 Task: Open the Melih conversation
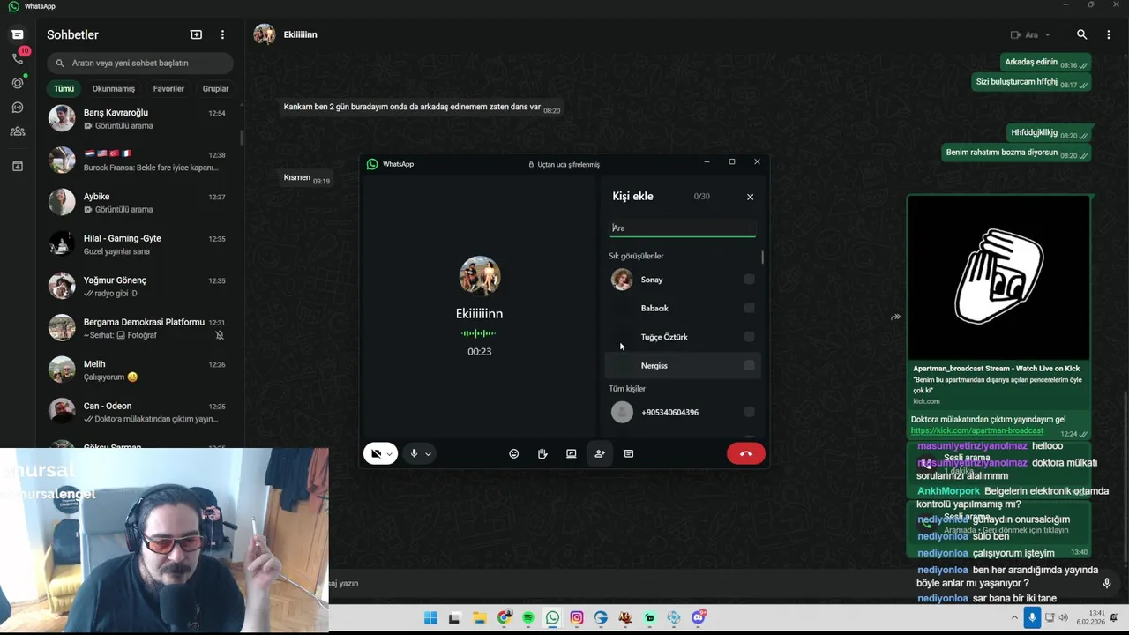139,370
